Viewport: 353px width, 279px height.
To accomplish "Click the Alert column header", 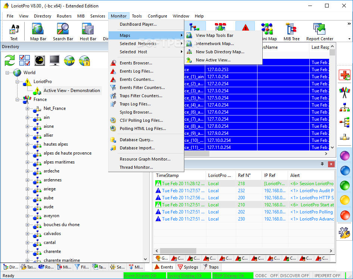I will click(311, 175).
